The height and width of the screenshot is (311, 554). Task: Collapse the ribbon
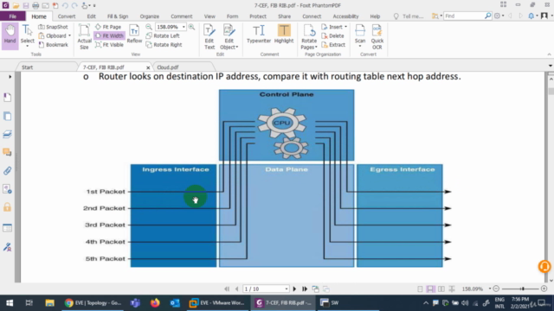click(x=549, y=54)
